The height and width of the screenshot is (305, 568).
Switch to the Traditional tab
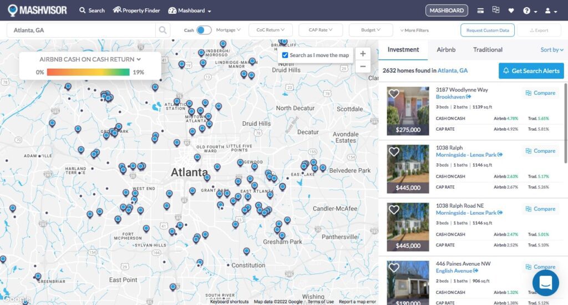pos(488,49)
